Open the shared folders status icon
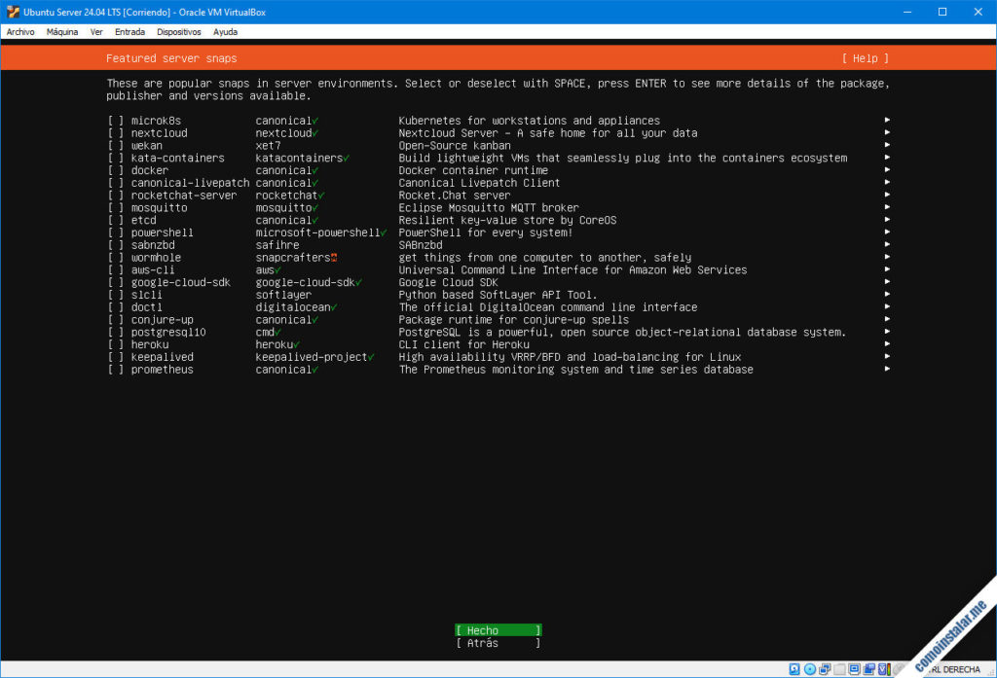Image resolution: width=997 pixels, height=678 pixels. pyautogui.click(x=868, y=669)
